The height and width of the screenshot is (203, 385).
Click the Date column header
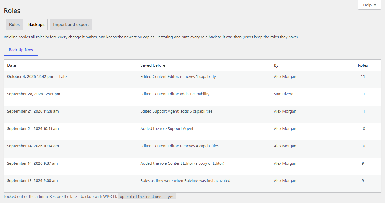point(12,65)
